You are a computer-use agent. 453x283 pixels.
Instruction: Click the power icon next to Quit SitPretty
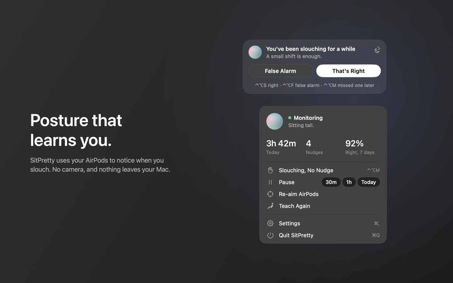(270, 235)
